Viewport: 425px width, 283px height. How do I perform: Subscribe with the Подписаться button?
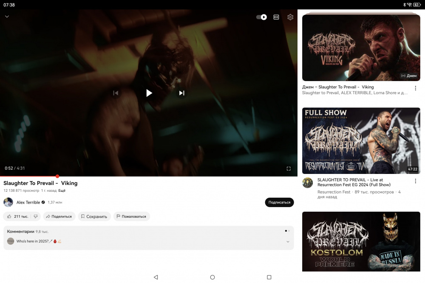279,202
